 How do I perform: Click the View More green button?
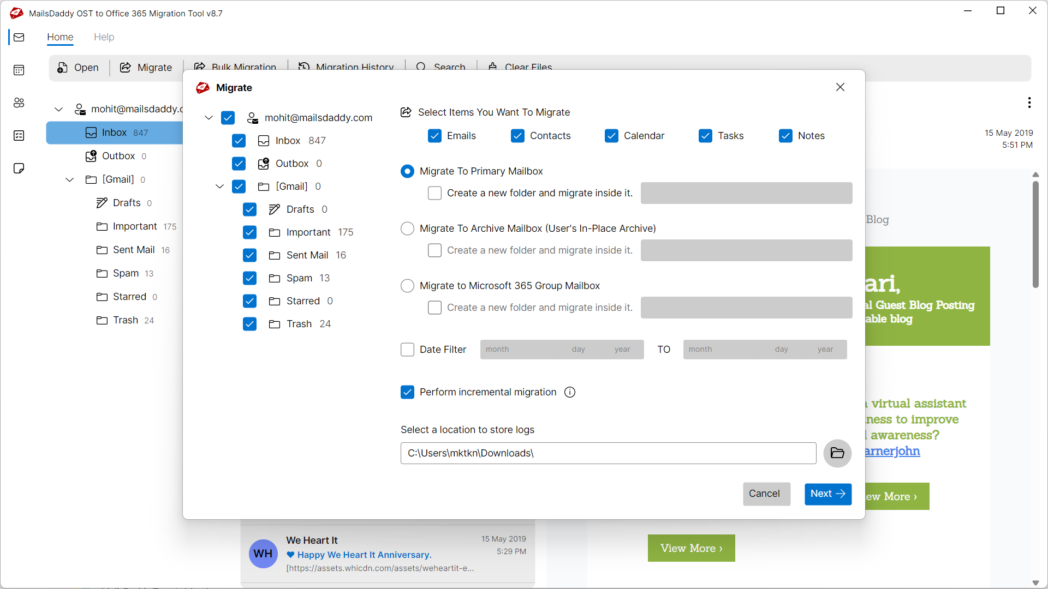pyautogui.click(x=691, y=548)
